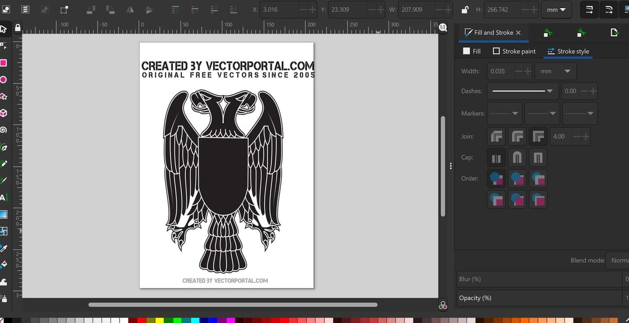Click the three-dot panel resize handle

coord(451,166)
